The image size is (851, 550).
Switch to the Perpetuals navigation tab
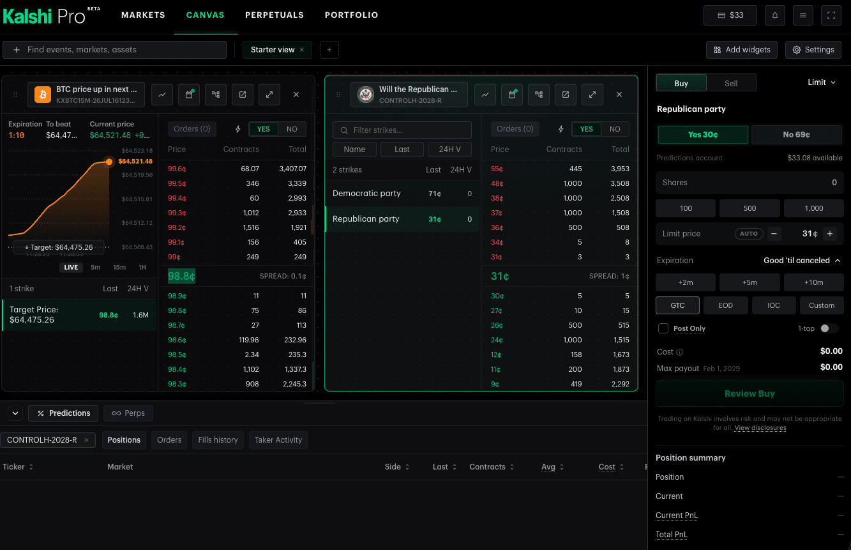click(x=275, y=15)
